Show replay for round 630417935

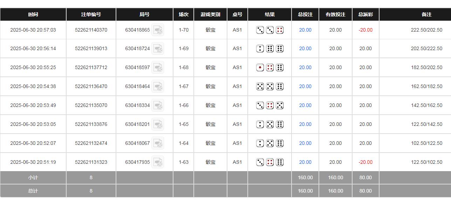click(158, 162)
